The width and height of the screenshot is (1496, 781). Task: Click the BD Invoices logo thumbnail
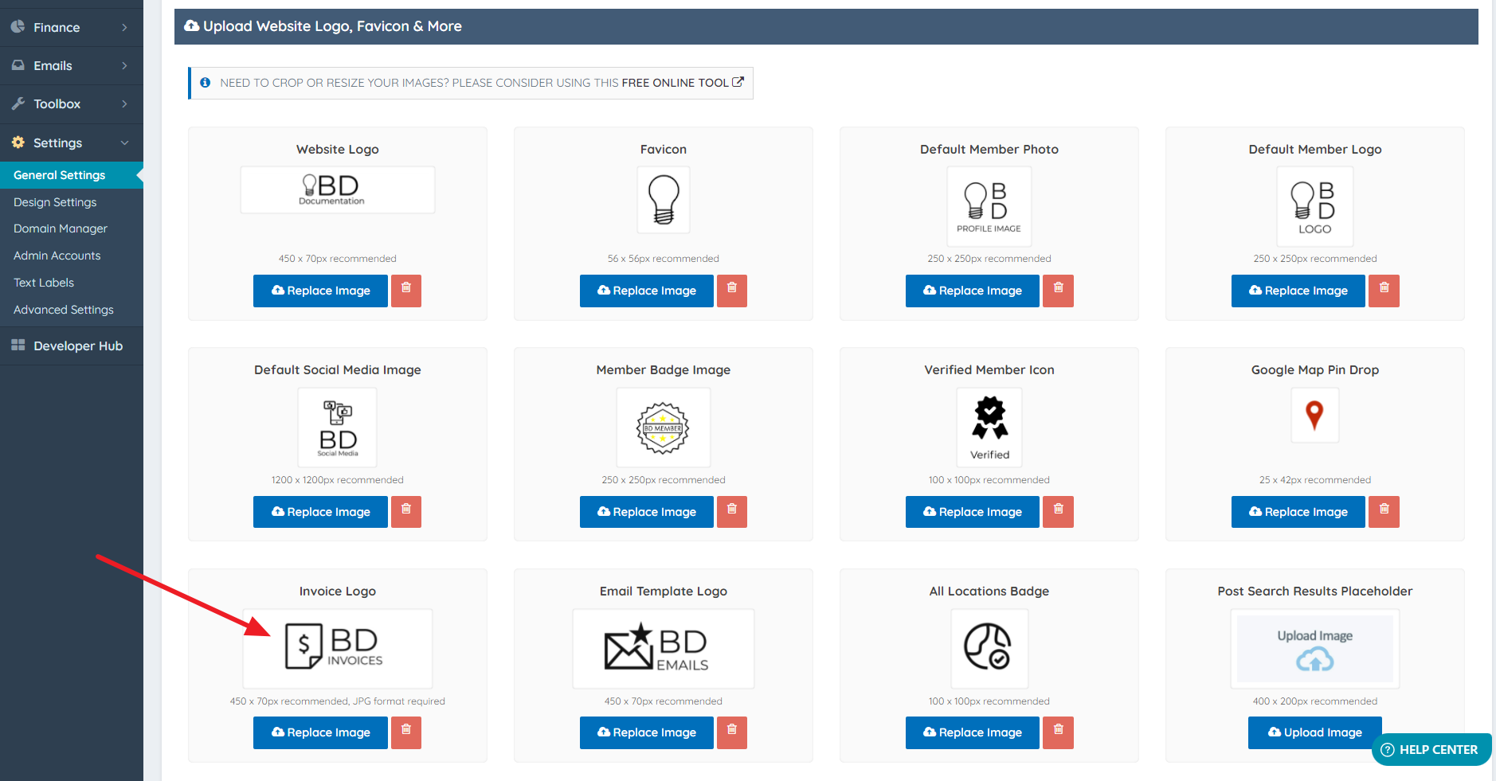tap(338, 648)
